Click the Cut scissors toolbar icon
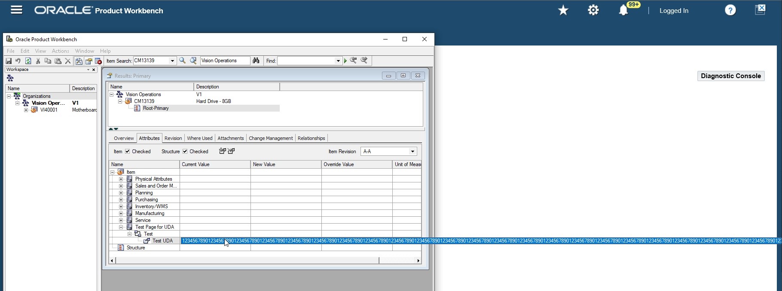Image resolution: width=782 pixels, height=291 pixels. coord(38,61)
